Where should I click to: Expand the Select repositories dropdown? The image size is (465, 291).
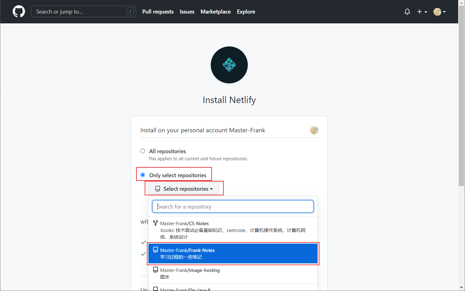(x=184, y=189)
